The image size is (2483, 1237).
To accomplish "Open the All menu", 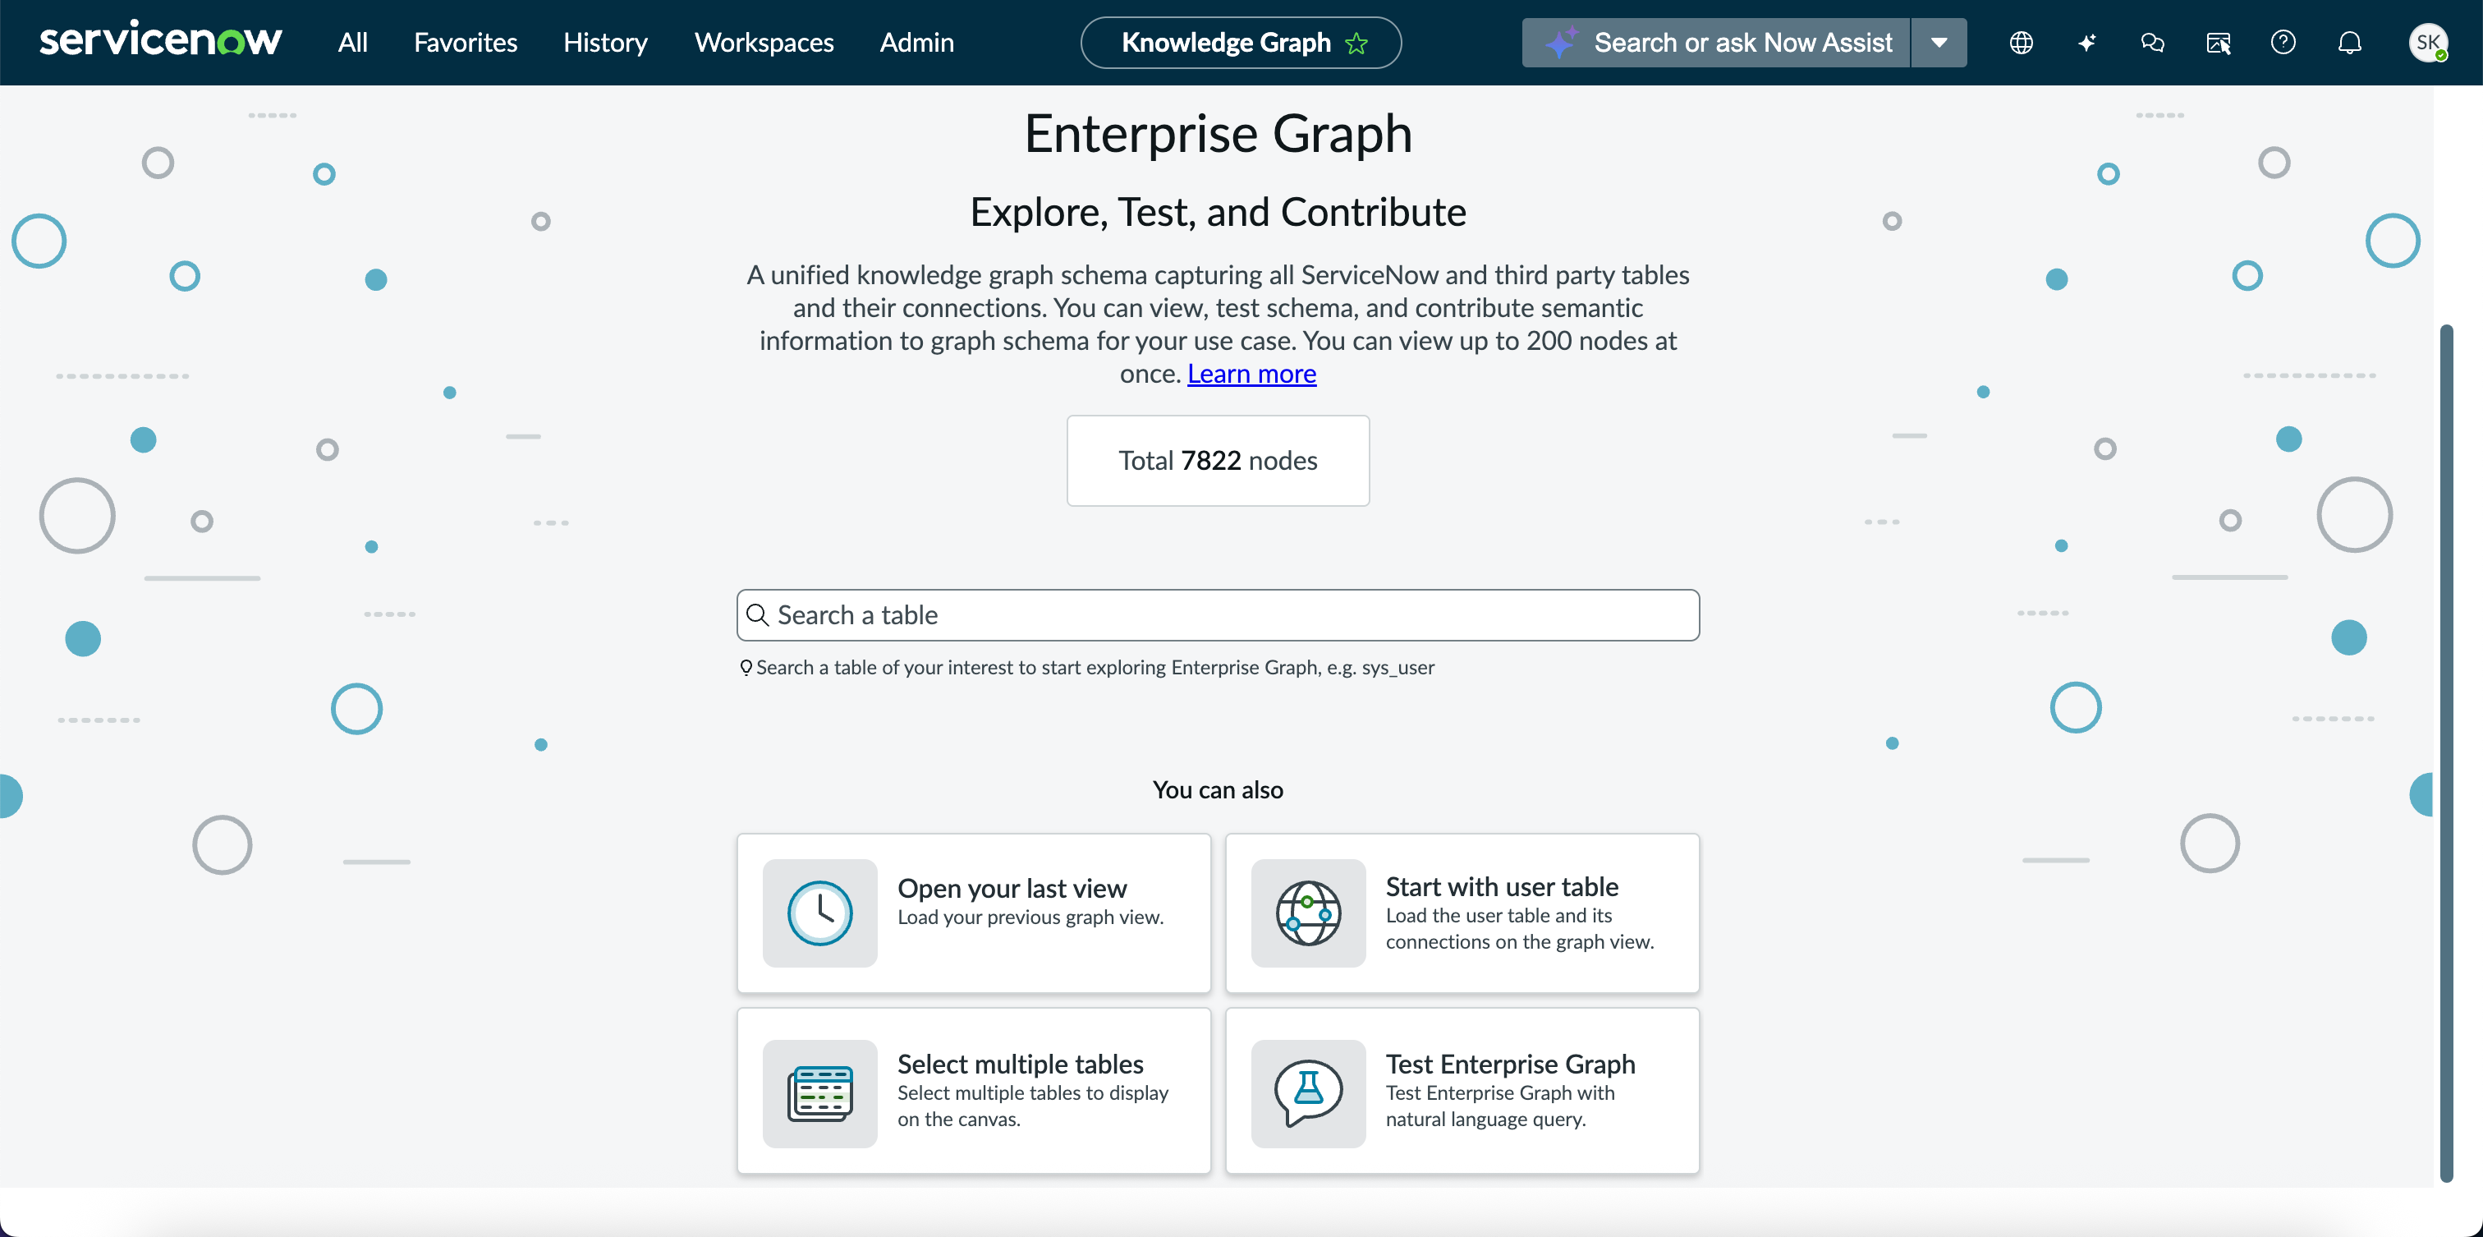I will pos(353,43).
